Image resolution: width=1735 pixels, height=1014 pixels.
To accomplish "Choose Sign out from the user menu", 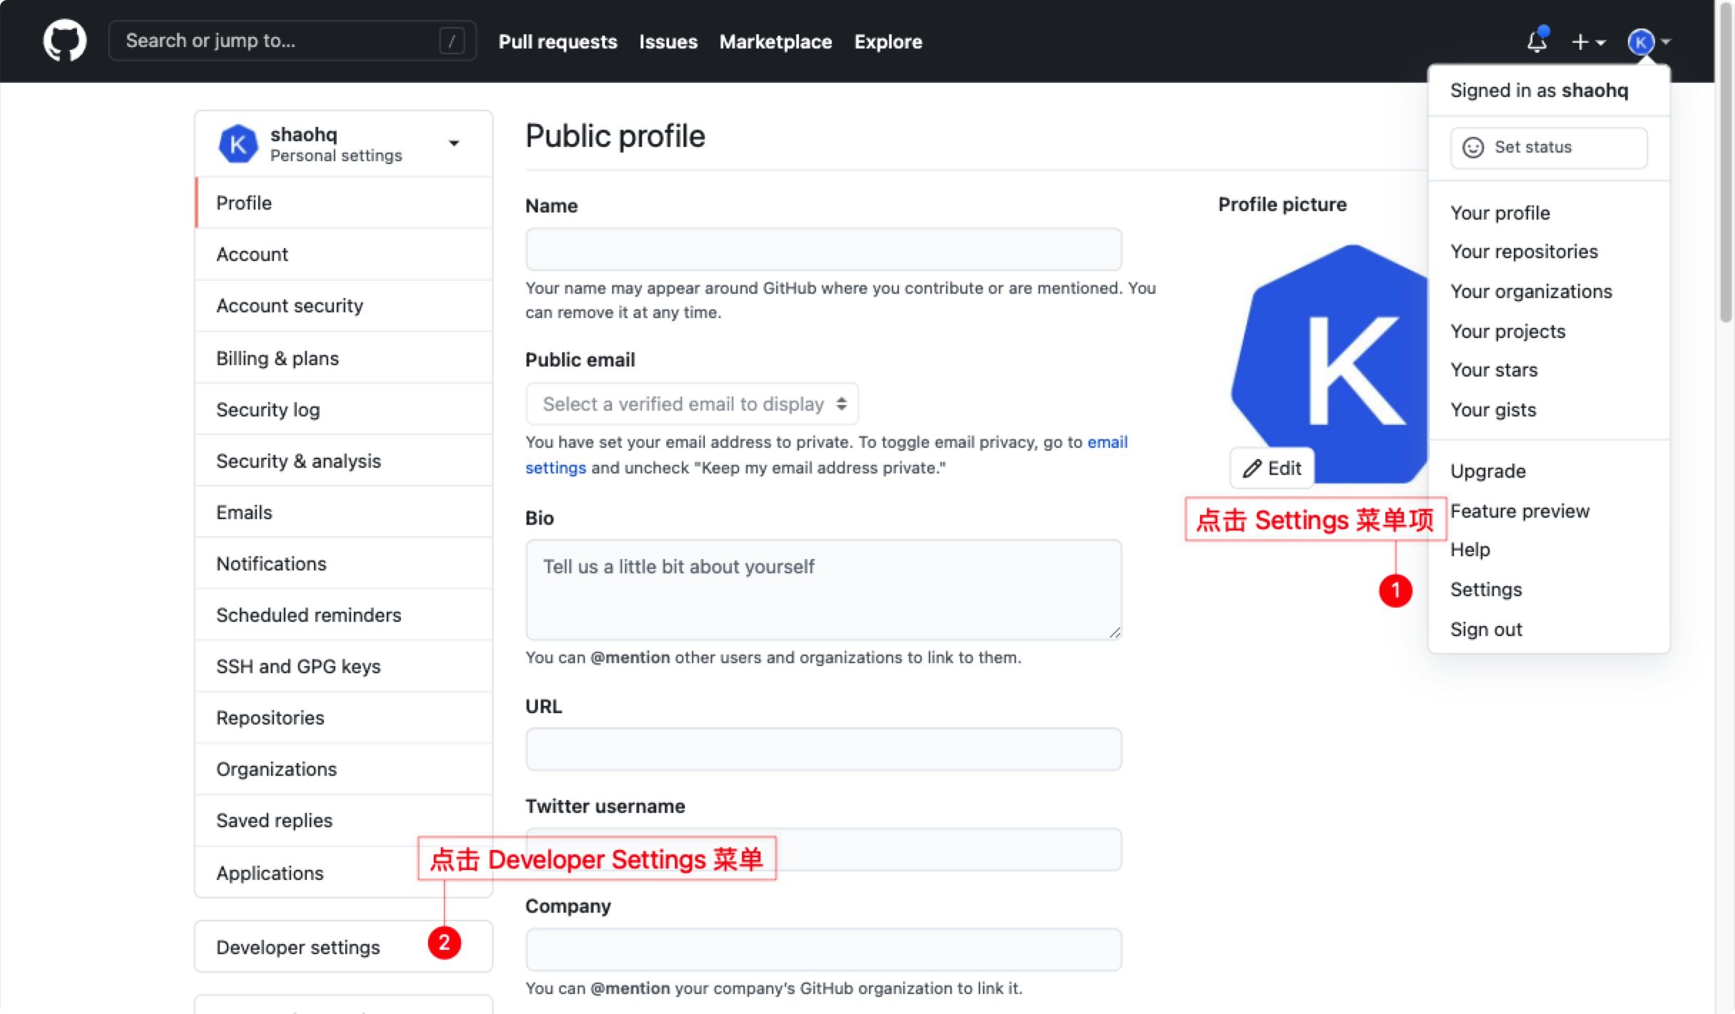I will tap(1486, 630).
